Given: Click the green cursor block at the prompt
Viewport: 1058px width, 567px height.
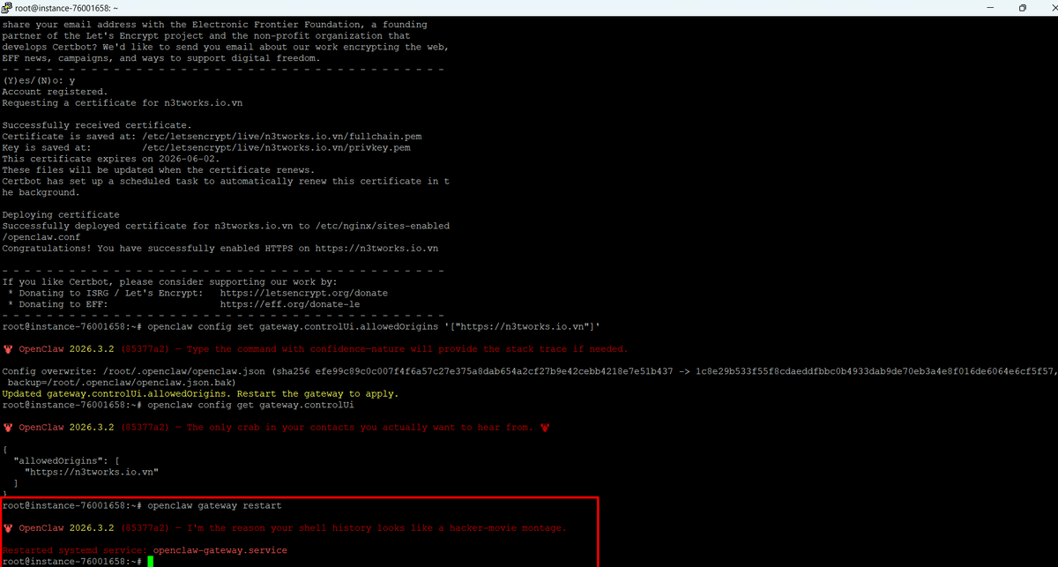Looking at the screenshot, I should 151,561.
